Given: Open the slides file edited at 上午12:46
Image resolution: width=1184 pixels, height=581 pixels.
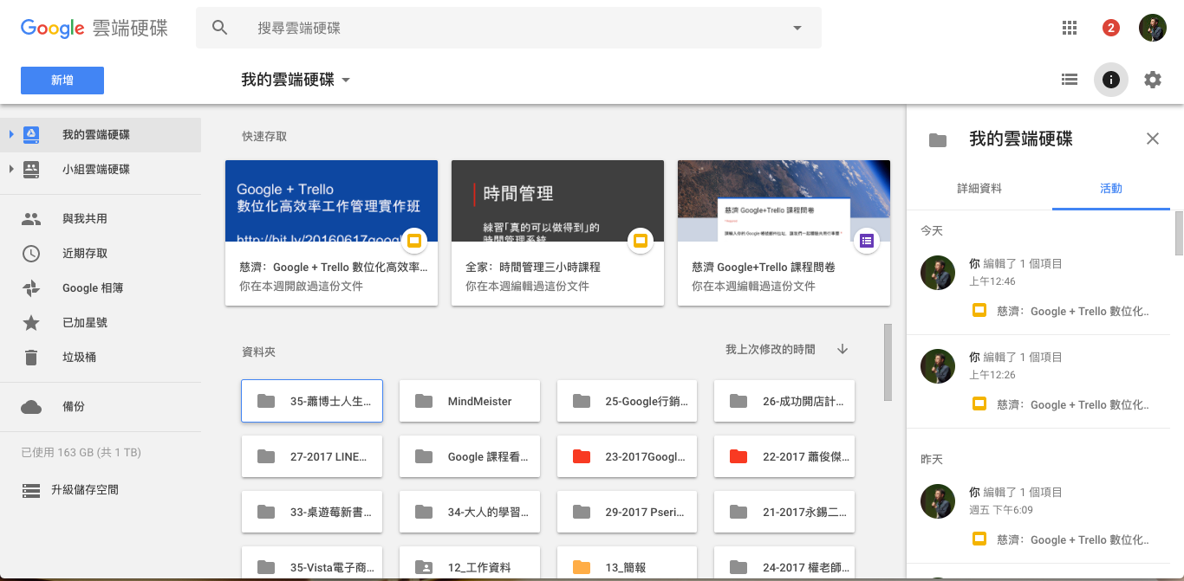Looking at the screenshot, I should tap(1062, 311).
